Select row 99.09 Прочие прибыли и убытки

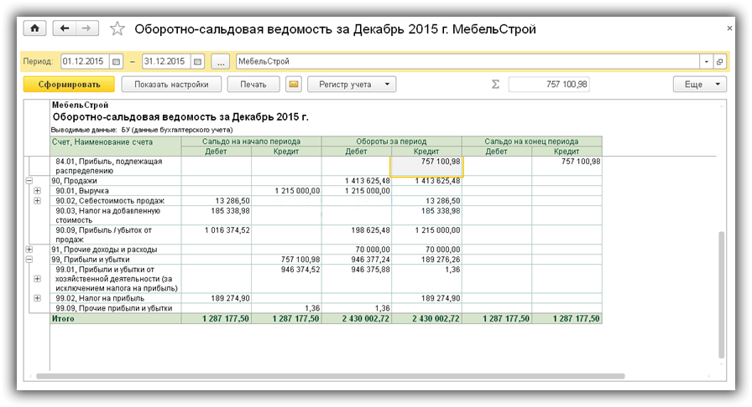pos(116,308)
